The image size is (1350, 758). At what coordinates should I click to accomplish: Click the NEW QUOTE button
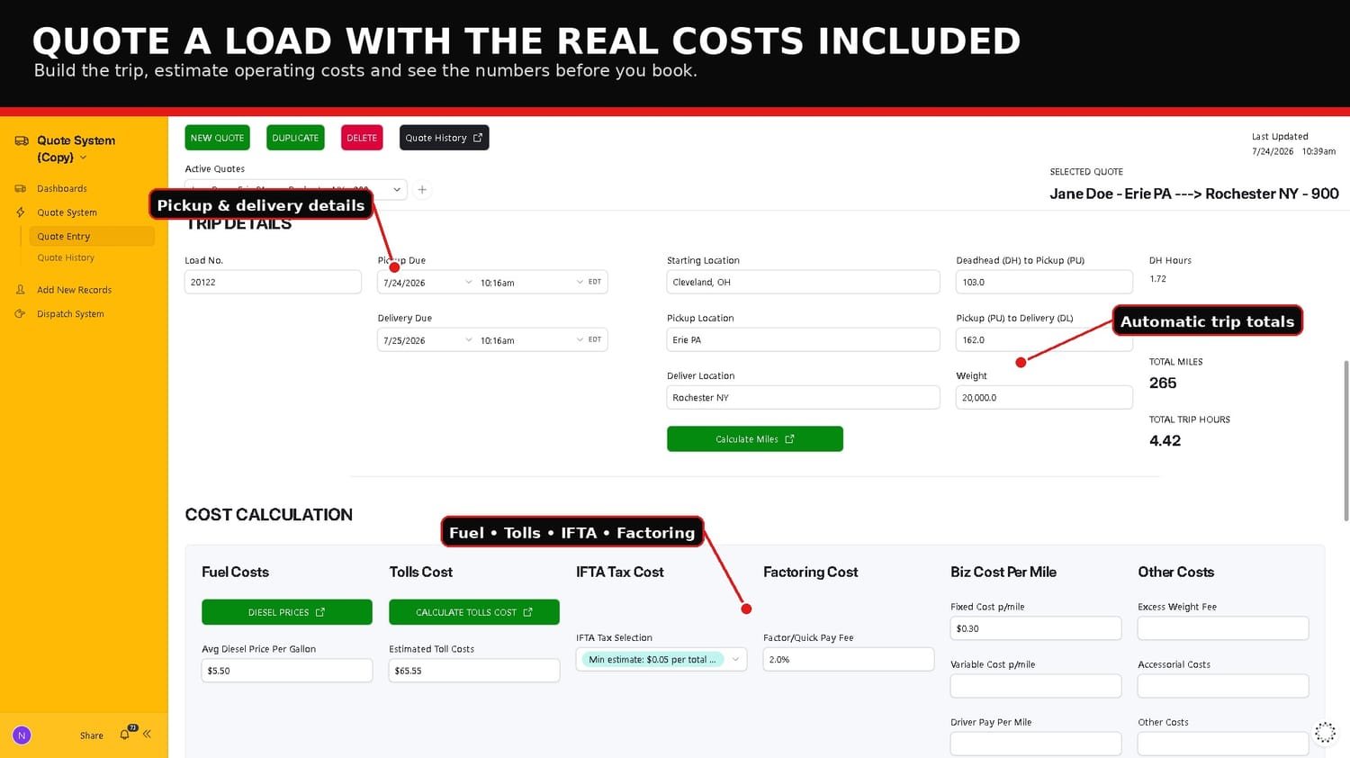pyautogui.click(x=217, y=138)
